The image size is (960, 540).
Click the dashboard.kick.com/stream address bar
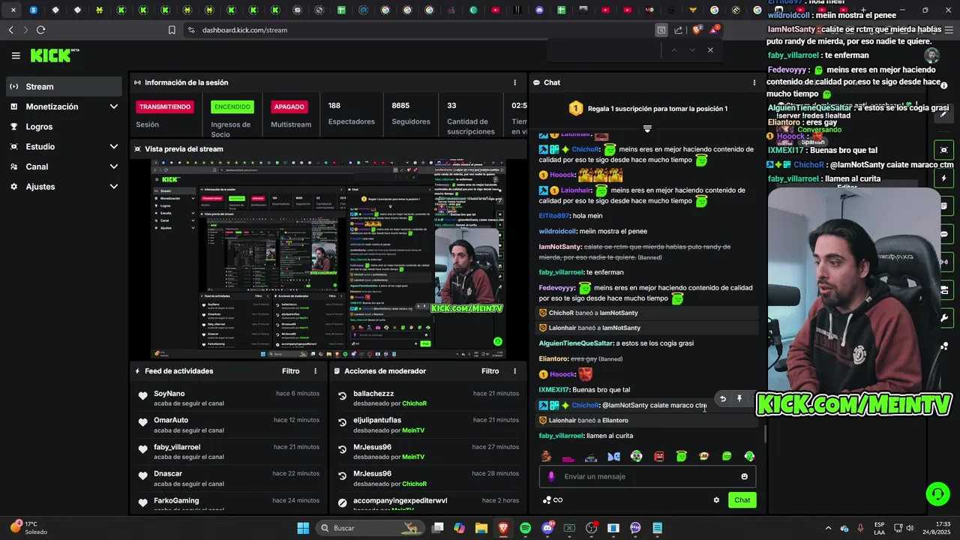[244, 30]
